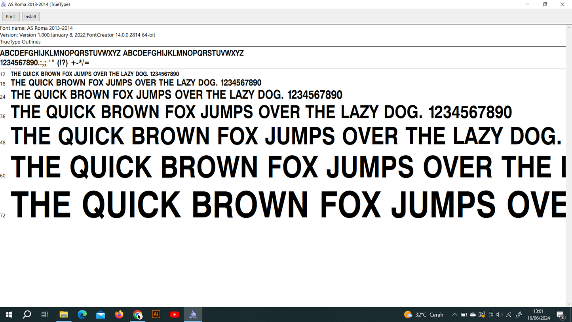Install the AS Roma 2013-2014 font
The height and width of the screenshot is (322, 572).
(x=30, y=17)
